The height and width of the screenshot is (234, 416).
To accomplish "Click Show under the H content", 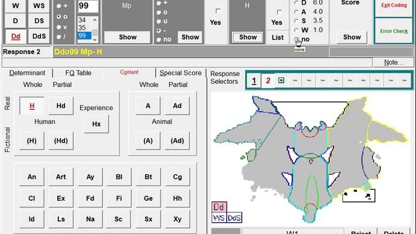I will pos(248,37).
